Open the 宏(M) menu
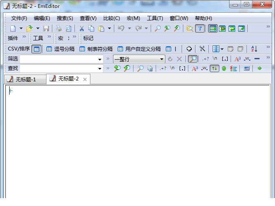 click(133, 18)
